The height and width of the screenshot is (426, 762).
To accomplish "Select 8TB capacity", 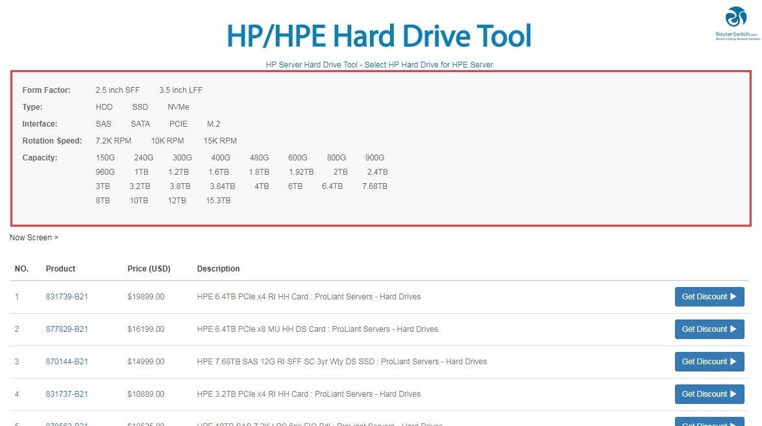I will [x=103, y=201].
